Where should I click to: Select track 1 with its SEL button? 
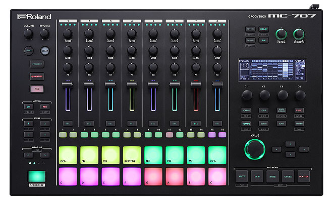(68, 123)
